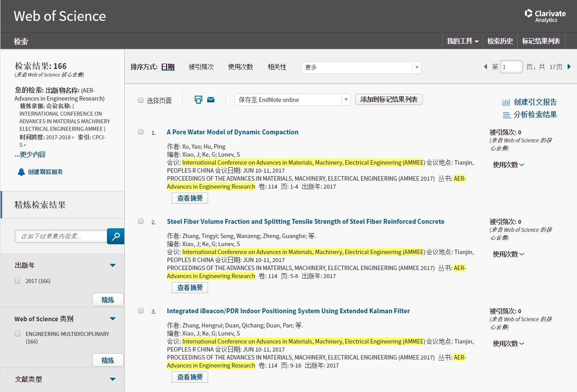Click the 创建跟踪服务 link
The height and width of the screenshot is (392, 577).
coord(45,172)
